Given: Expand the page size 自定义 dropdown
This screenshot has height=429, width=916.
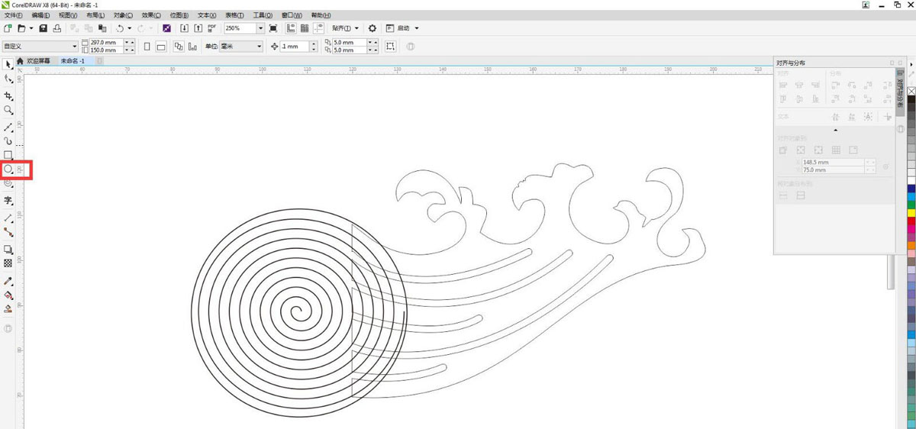Looking at the screenshot, I should (x=74, y=47).
